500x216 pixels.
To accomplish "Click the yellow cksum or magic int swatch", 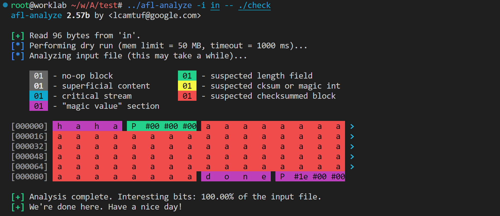I will coord(187,86).
